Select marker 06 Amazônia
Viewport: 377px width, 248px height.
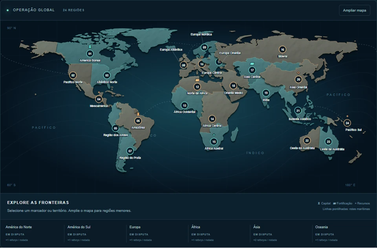[138, 121]
